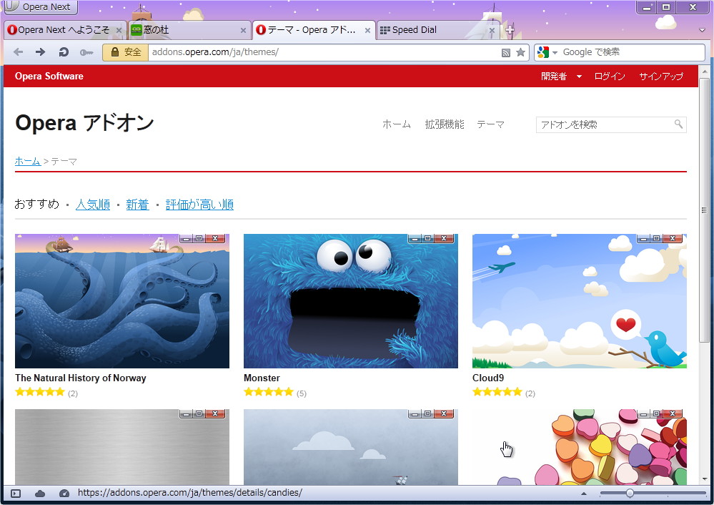Open a new tab with the plus icon
The image size is (714, 505).
tap(510, 30)
